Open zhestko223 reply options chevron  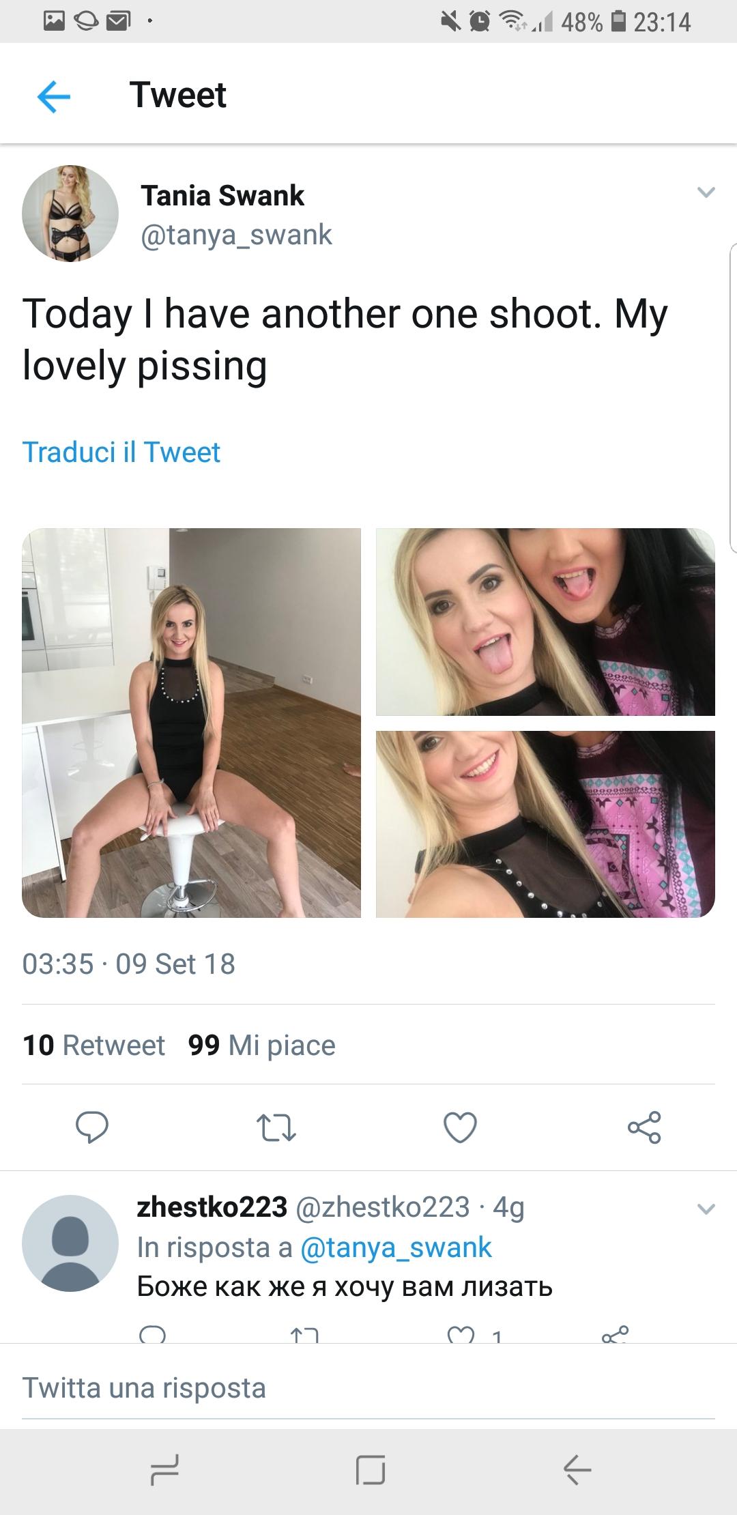(706, 1209)
